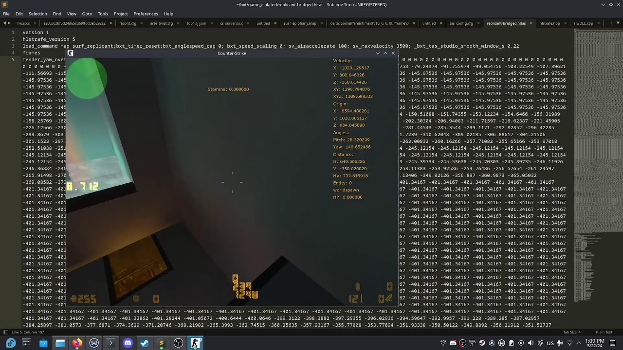Open the Find menu
Screen dimensions: 623x350
[57, 14]
